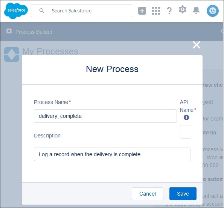The width and height of the screenshot is (224, 208).
Task: Show notifications via the bell icon
Action: [196, 10]
